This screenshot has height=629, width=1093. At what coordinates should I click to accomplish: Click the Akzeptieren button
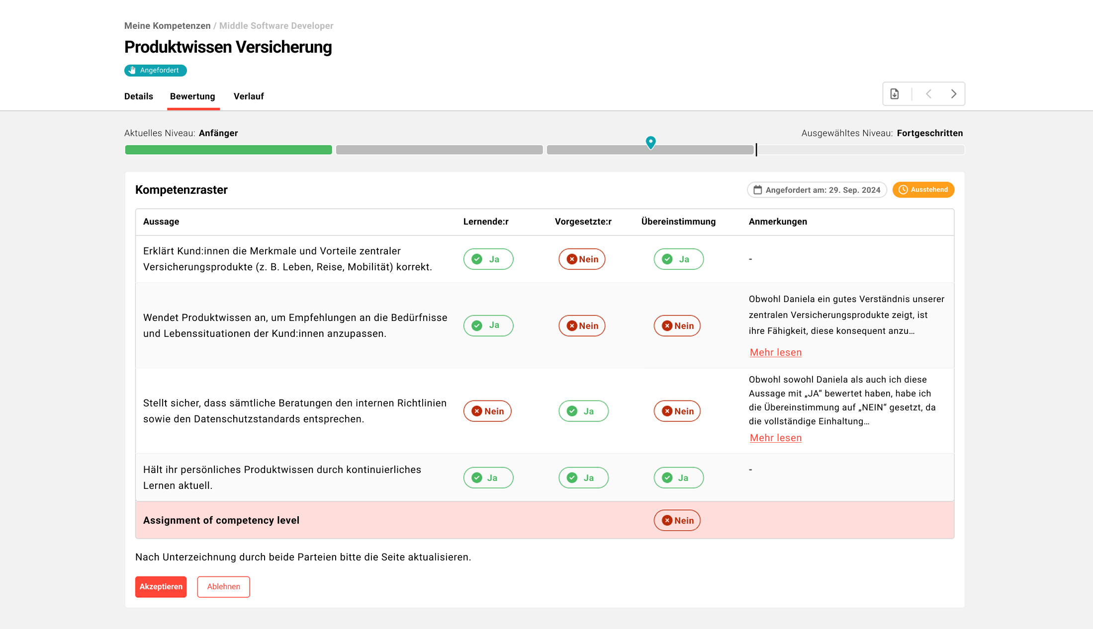pos(160,587)
